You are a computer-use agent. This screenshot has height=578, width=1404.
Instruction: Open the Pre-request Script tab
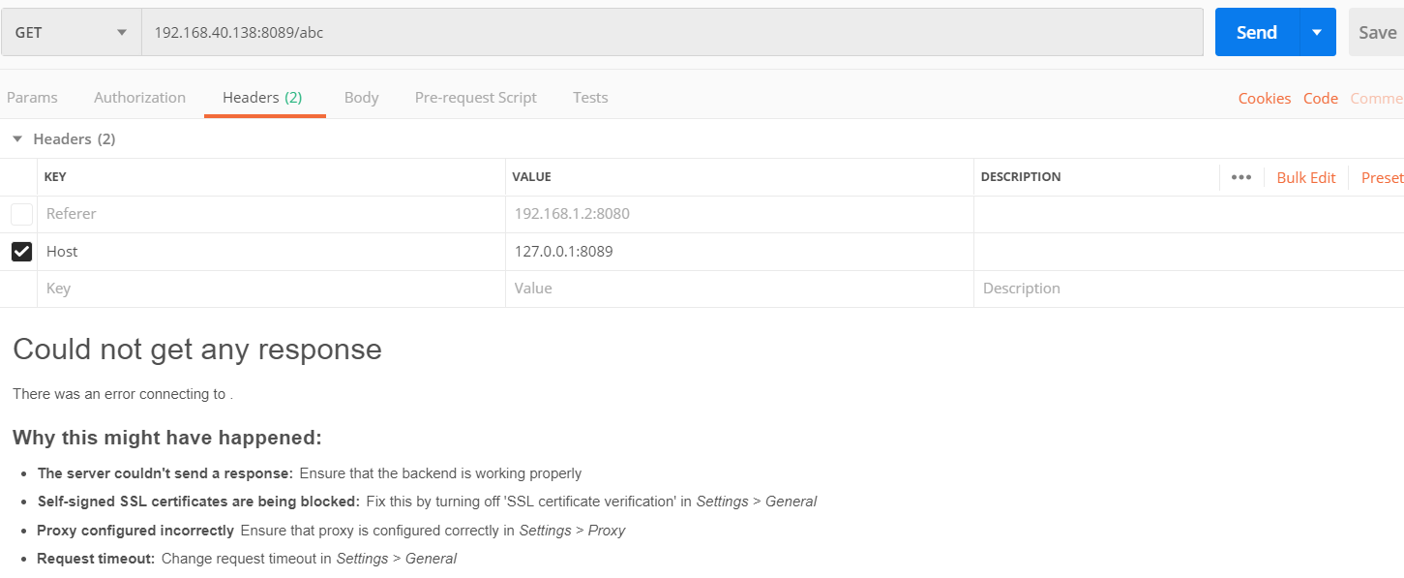pyautogui.click(x=475, y=98)
